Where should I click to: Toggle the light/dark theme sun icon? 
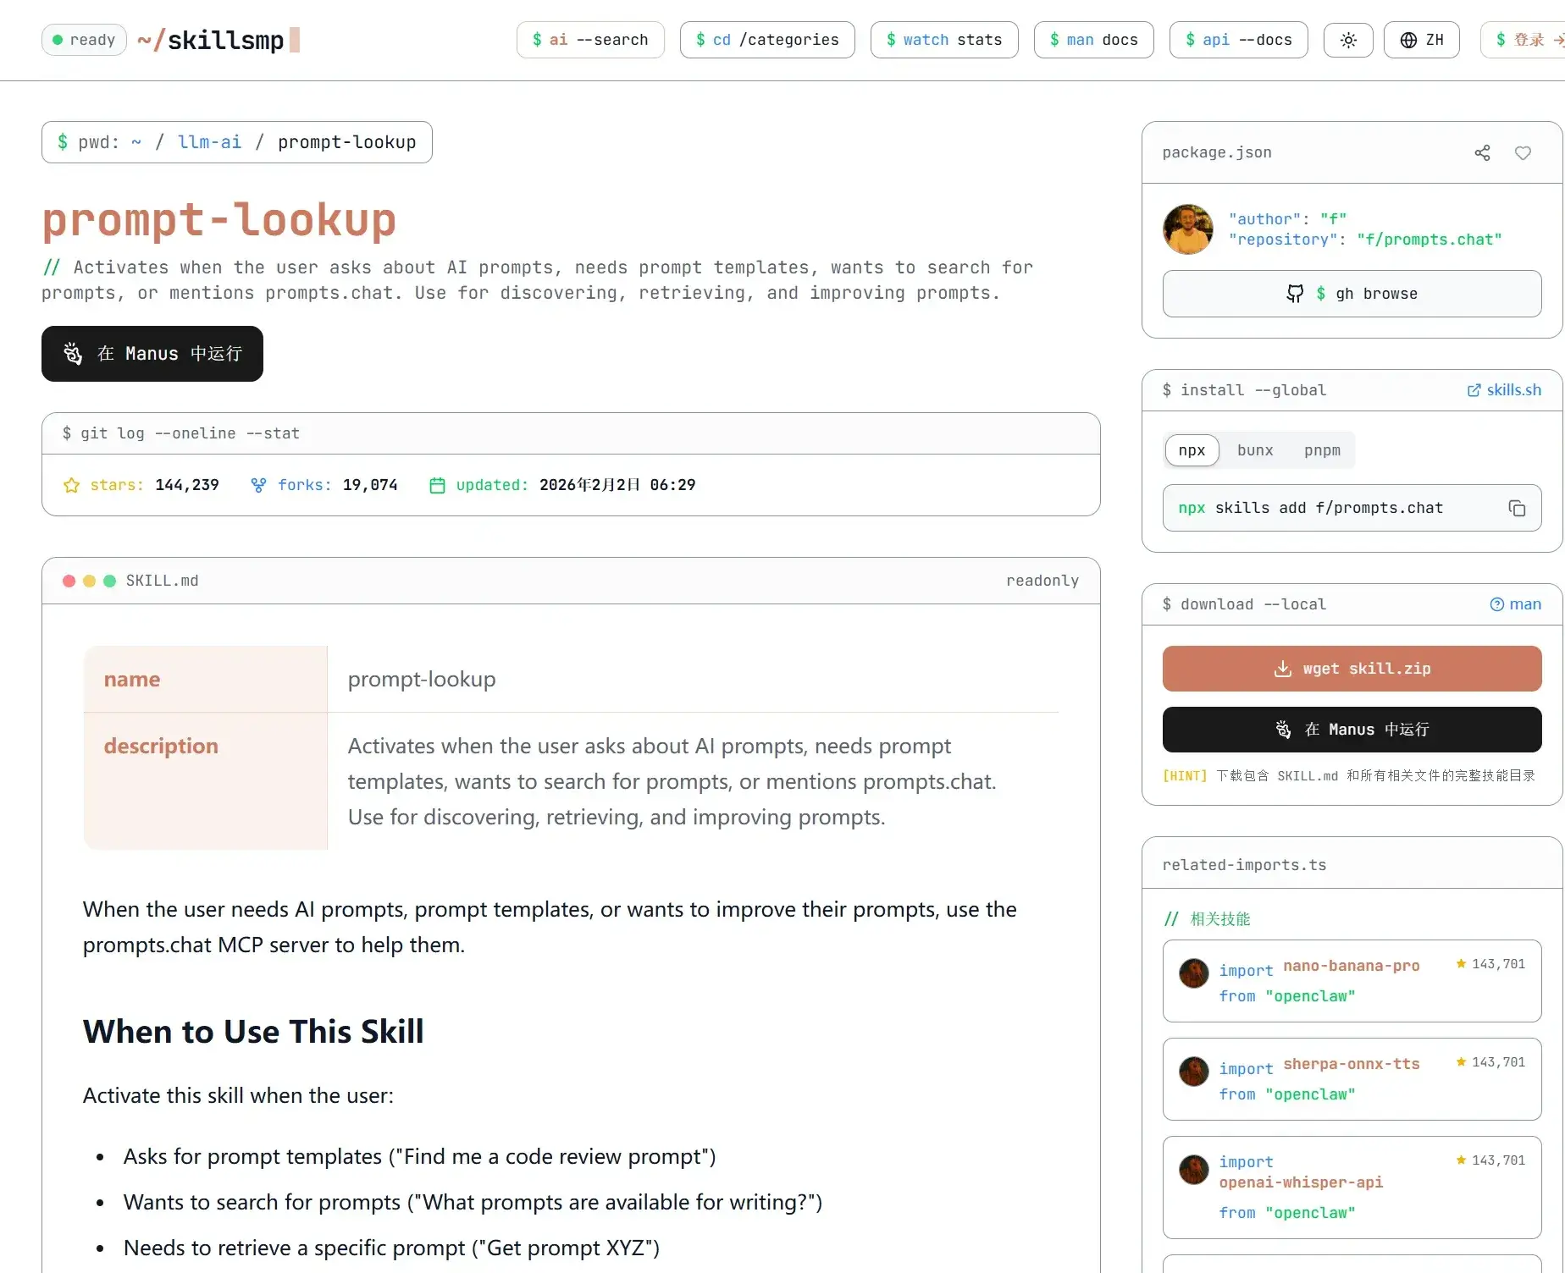point(1348,40)
